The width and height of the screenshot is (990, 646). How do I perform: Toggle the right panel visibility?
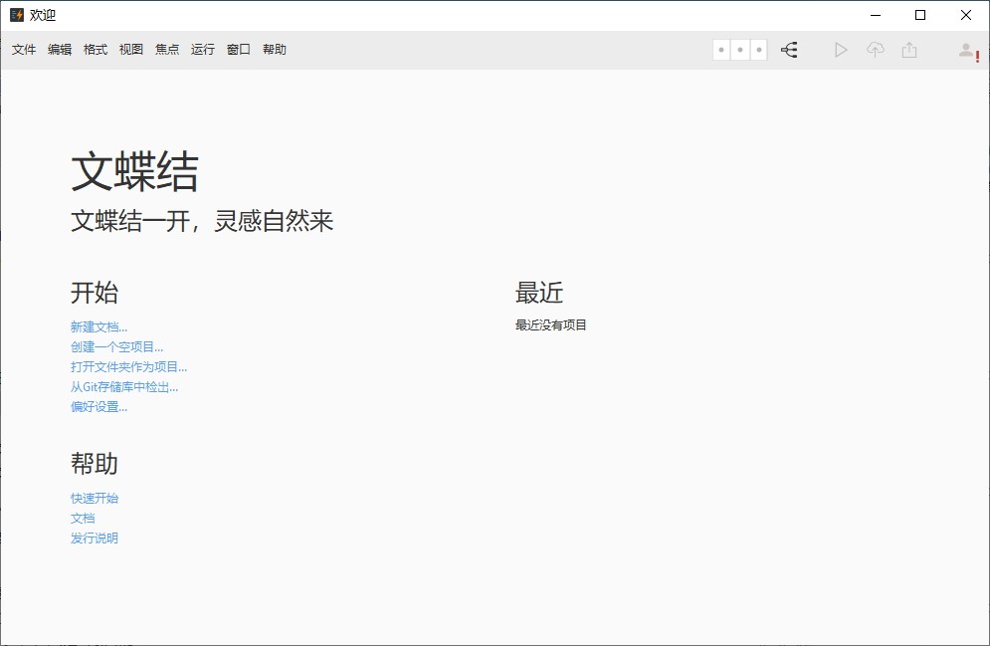point(759,49)
